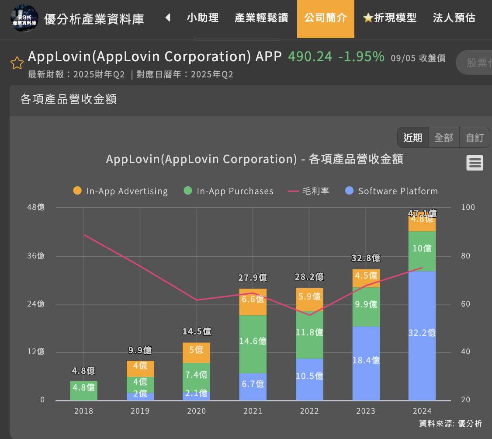
Task: Click the 對應日曆年：2025年Q2 text
Action: click(185, 74)
